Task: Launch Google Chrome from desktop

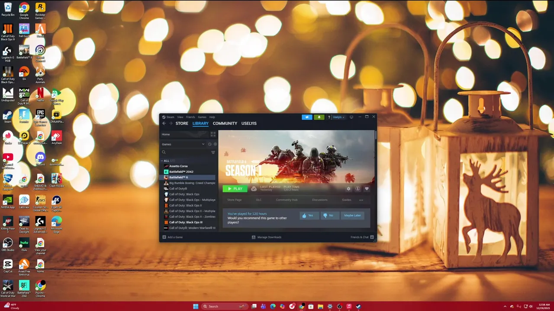Action: (x=24, y=11)
